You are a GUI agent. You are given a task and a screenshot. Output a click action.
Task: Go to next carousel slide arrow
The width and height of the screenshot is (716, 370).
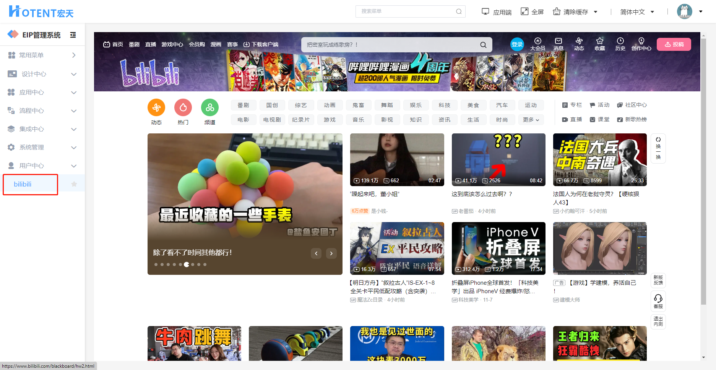coord(331,253)
